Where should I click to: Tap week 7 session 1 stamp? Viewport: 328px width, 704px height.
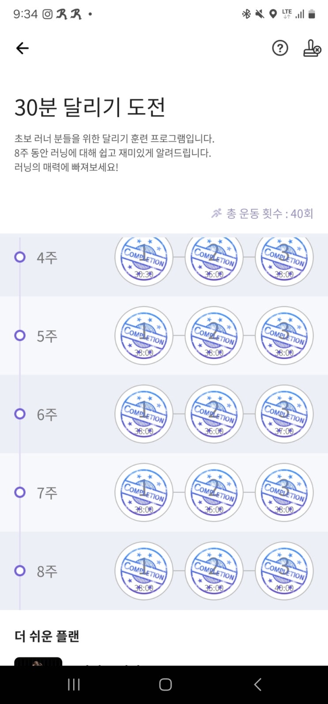coord(144,492)
